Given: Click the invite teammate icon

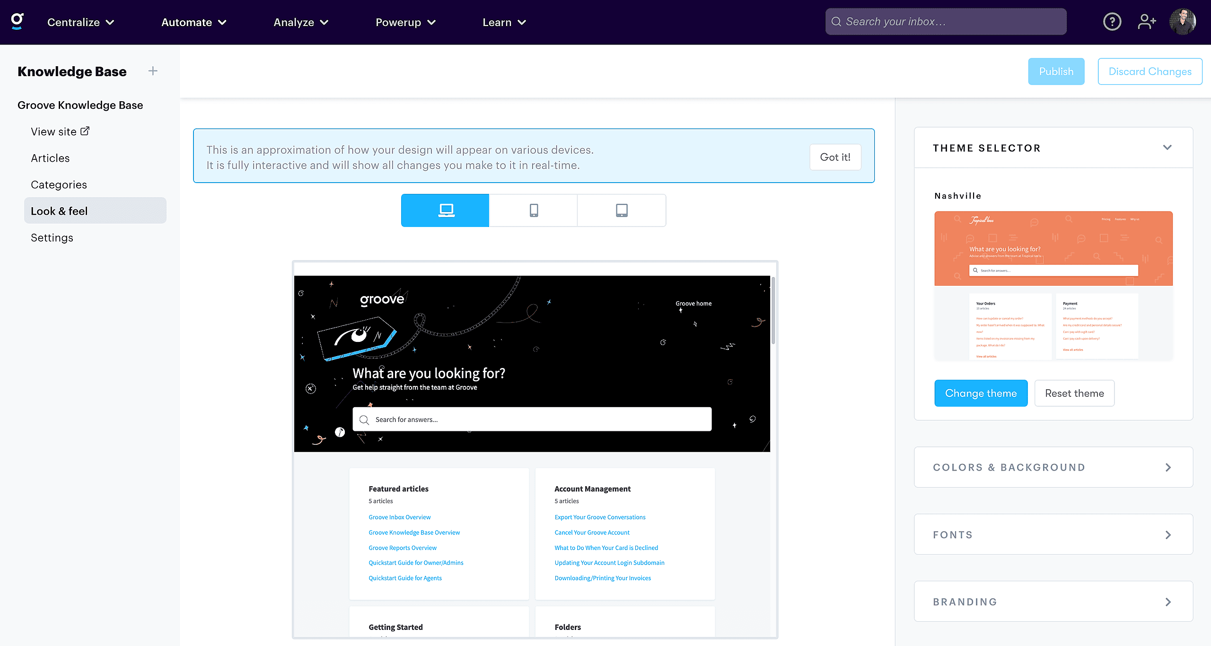Looking at the screenshot, I should 1147,21.
